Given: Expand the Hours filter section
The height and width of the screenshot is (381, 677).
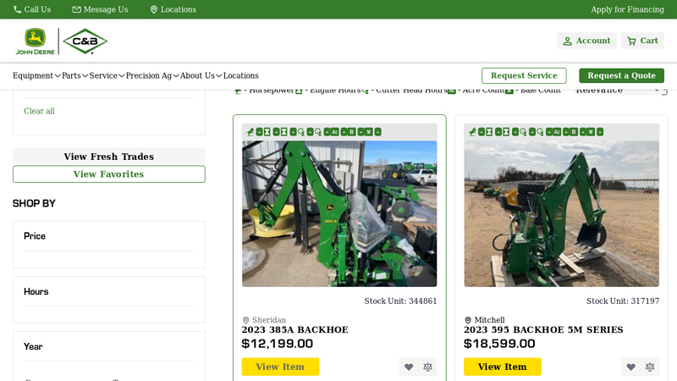Looking at the screenshot, I should pyautogui.click(x=109, y=291).
